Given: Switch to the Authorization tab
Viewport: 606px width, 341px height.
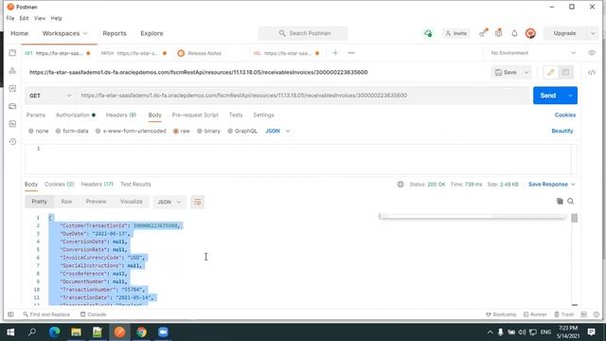Looking at the screenshot, I should click(76, 116).
